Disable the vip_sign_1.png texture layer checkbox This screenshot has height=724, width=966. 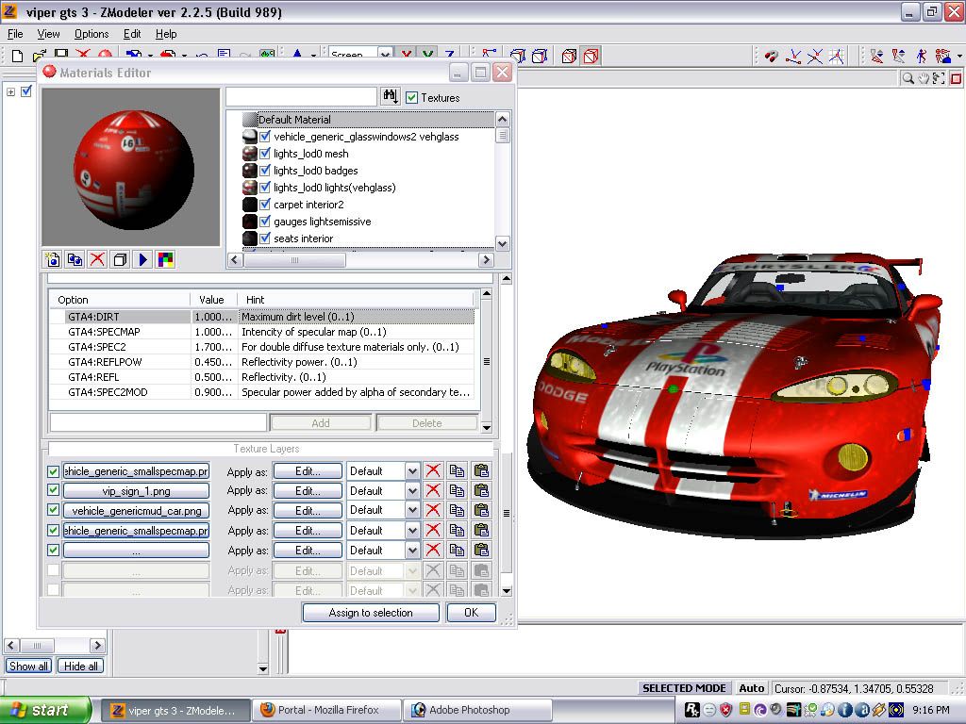(x=53, y=491)
